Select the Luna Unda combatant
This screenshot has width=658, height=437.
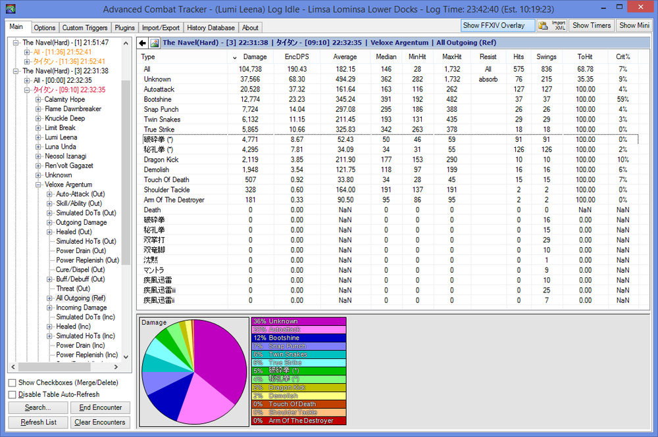(61, 147)
